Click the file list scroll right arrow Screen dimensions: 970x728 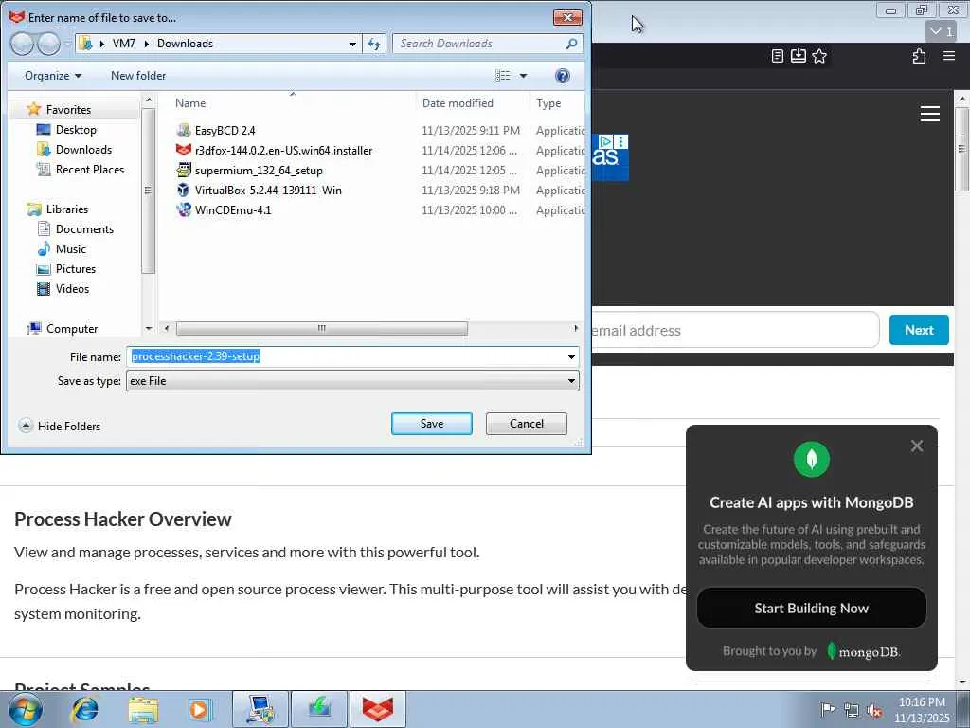[x=576, y=328]
